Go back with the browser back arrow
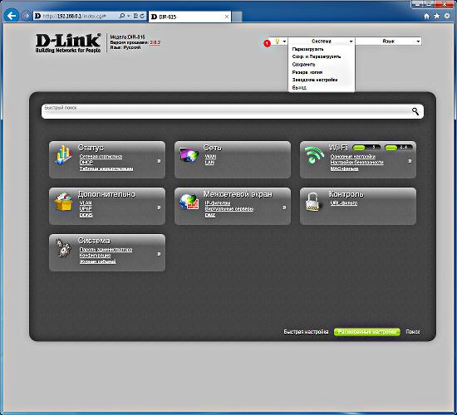 tap(12, 16)
